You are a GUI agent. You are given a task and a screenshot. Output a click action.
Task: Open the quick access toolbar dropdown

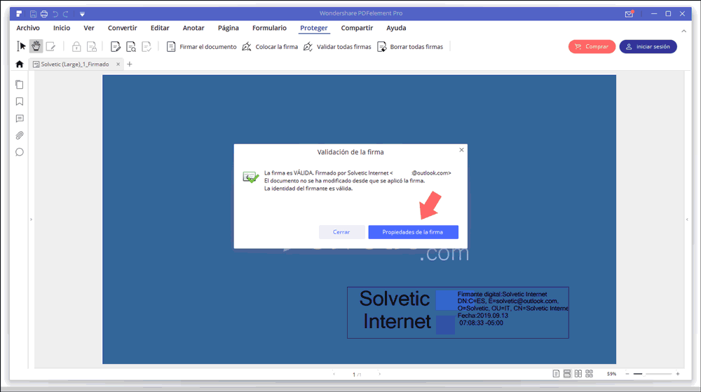(82, 14)
